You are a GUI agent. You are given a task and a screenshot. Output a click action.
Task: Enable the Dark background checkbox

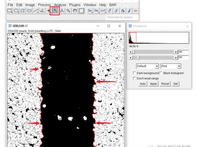tap(134, 73)
